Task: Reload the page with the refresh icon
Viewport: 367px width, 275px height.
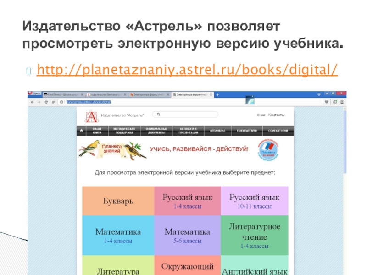Action: point(46,102)
